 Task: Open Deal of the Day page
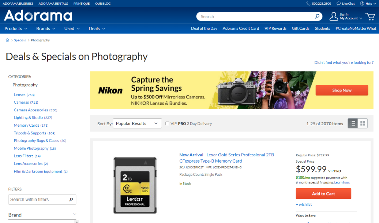pos(204,29)
